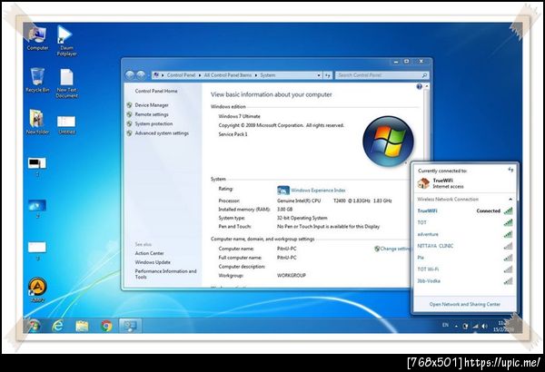Click the taskbar clock and date
This screenshot has height=372, width=545.
coord(503,326)
